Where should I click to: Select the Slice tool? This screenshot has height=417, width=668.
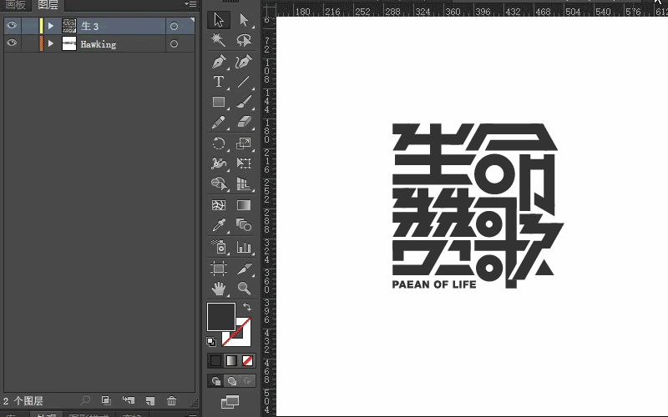[244, 269]
